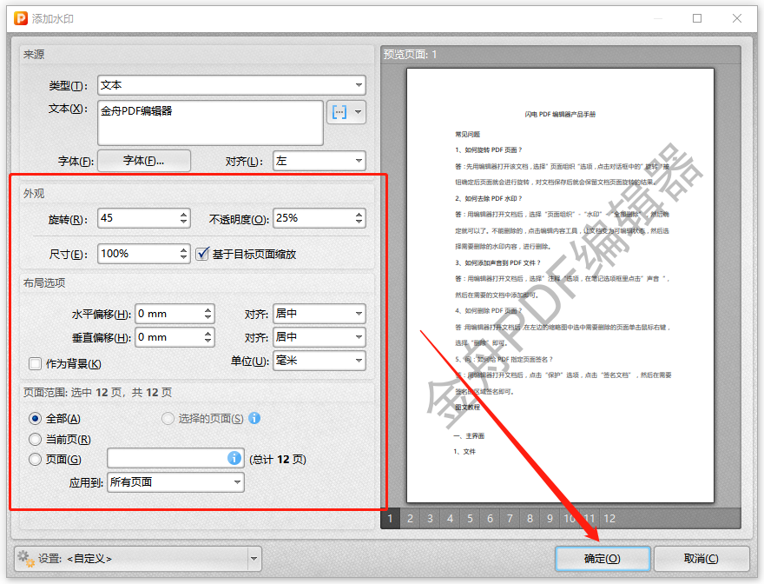Decrease opacity with down spinner arrow
The height and width of the screenshot is (584, 764).
[x=359, y=222]
